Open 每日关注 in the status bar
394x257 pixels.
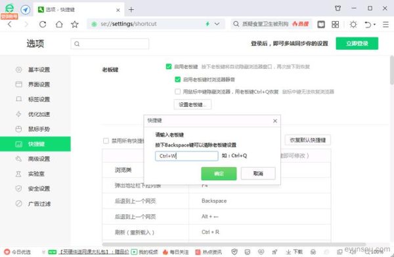175,252
